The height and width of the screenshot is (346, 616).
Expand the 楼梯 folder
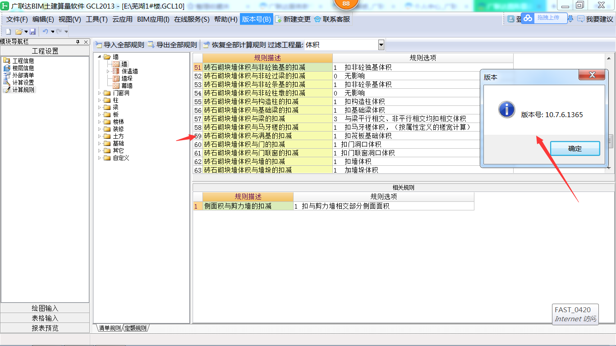tap(100, 122)
